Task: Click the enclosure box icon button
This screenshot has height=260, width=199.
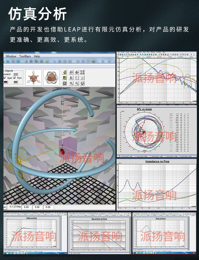Action: (65, 77)
